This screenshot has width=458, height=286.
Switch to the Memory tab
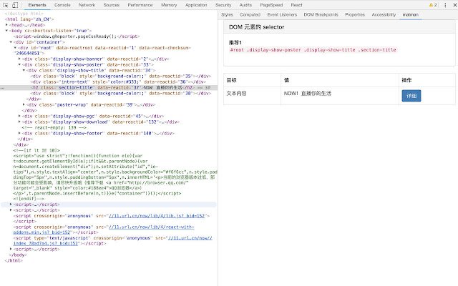point(169,5)
